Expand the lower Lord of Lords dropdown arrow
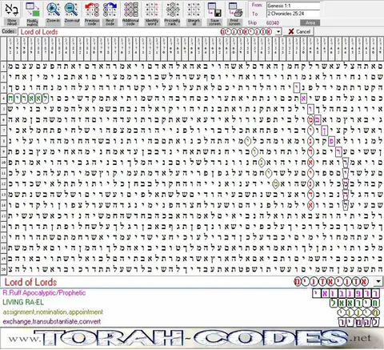The height and width of the screenshot is (350, 384). coord(378,281)
